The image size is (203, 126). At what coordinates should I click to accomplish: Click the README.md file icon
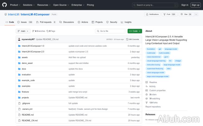(19, 115)
